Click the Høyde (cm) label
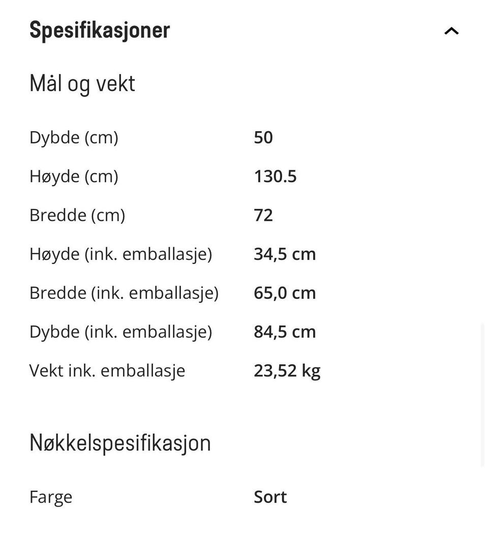 point(74,177)
